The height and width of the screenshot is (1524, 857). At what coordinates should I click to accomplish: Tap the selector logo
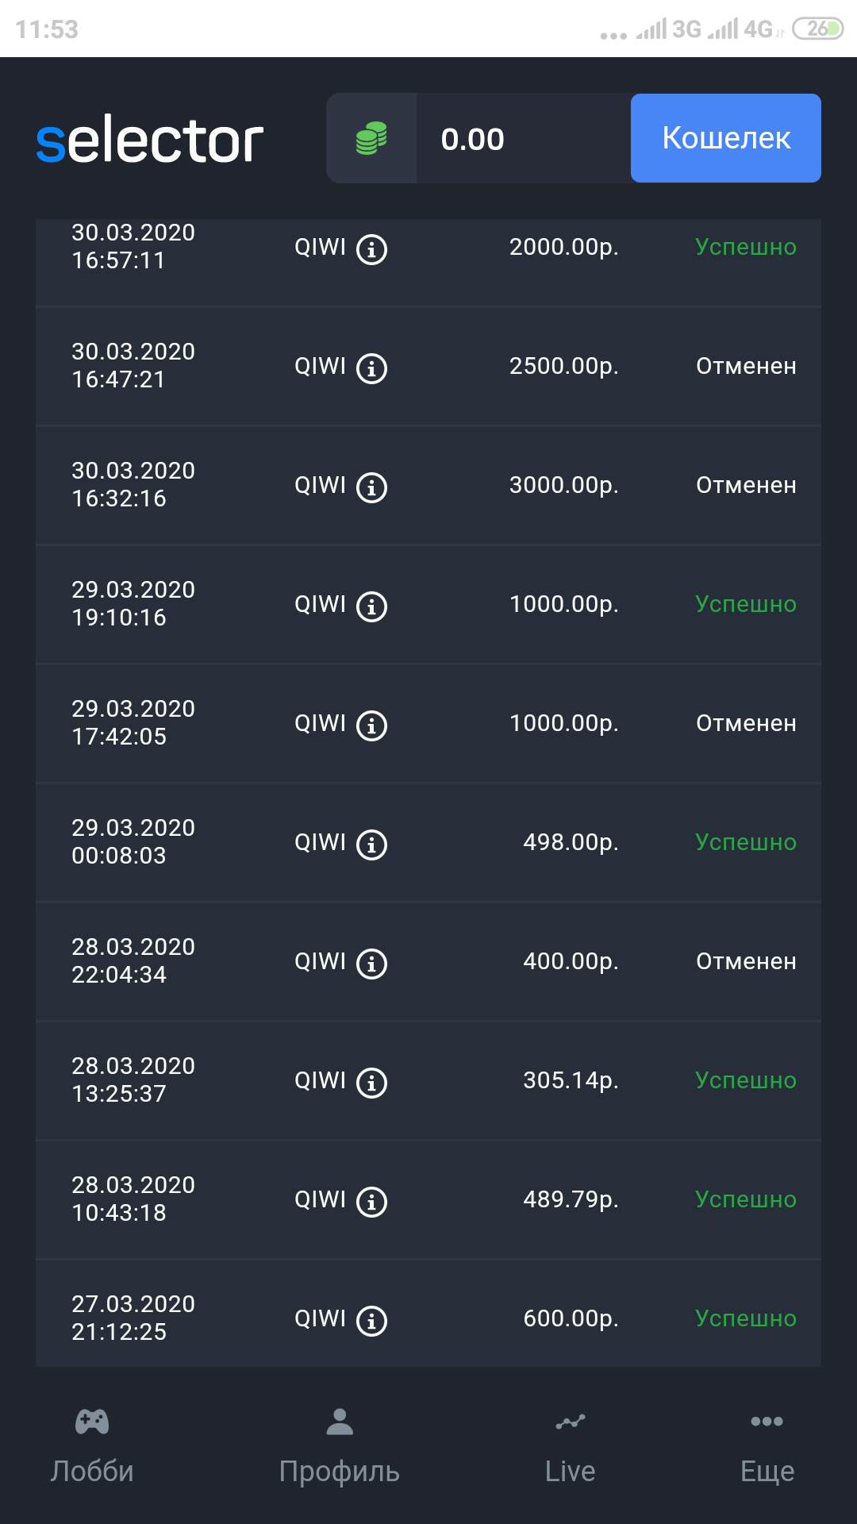(150, 140)
